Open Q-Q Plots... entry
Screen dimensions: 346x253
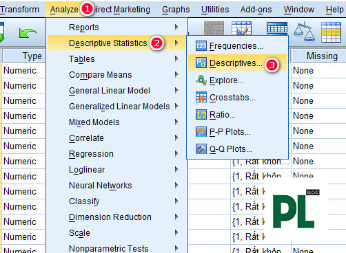coord(237,149)
